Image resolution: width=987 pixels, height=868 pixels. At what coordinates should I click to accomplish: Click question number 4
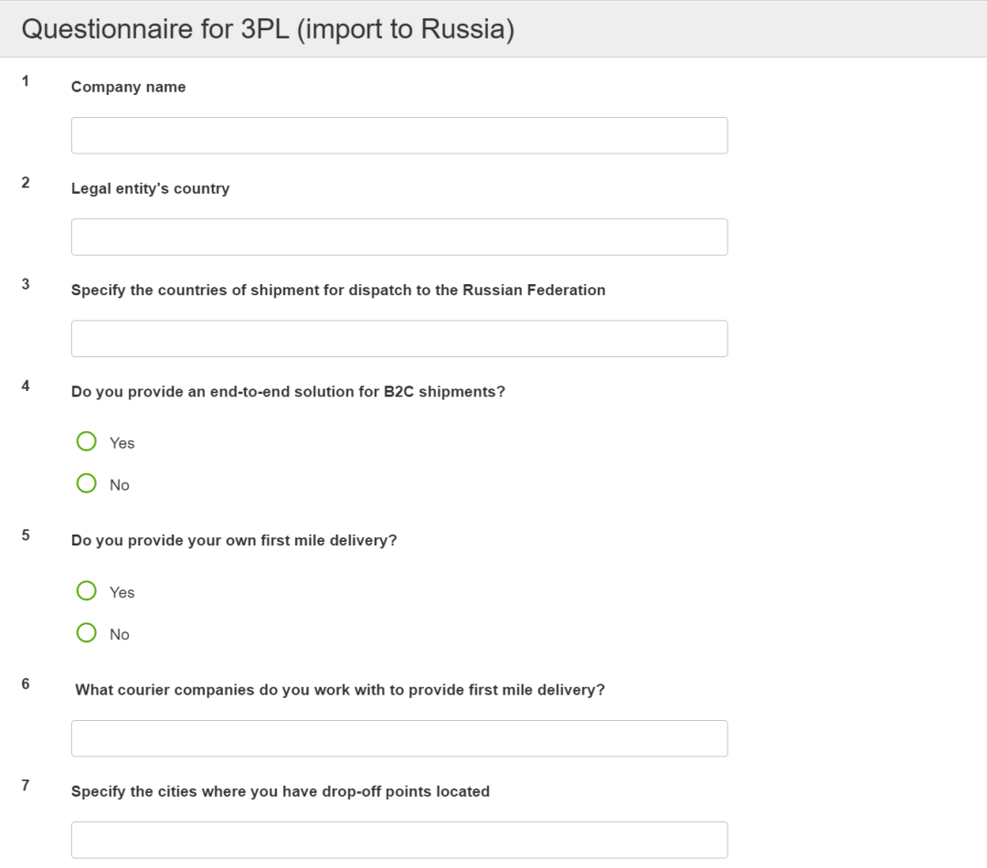point(26,386)
